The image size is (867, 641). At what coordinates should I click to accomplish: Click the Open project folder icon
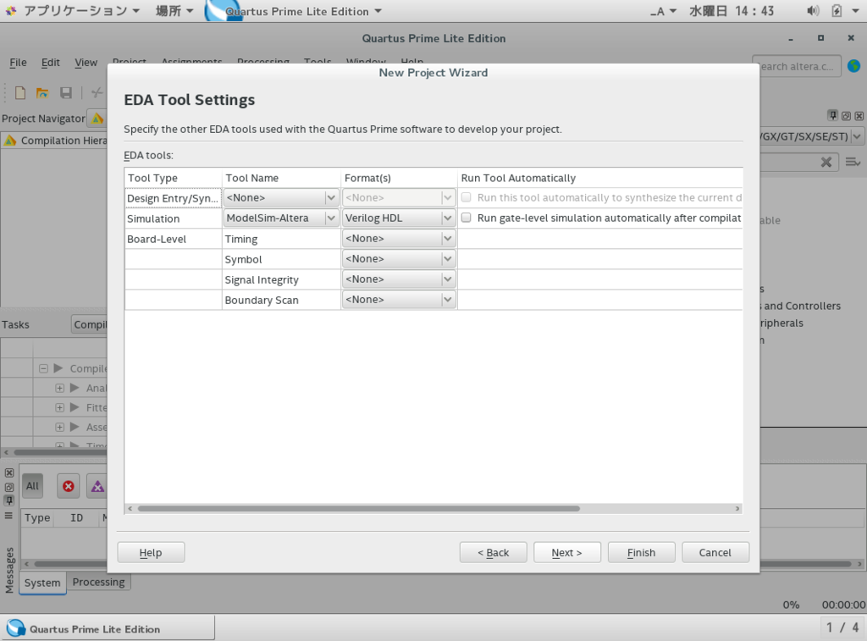42,92
